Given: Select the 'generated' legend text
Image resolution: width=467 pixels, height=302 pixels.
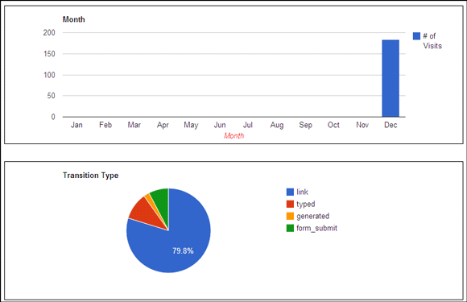Looking at the screenshot, I should point(313,216).
